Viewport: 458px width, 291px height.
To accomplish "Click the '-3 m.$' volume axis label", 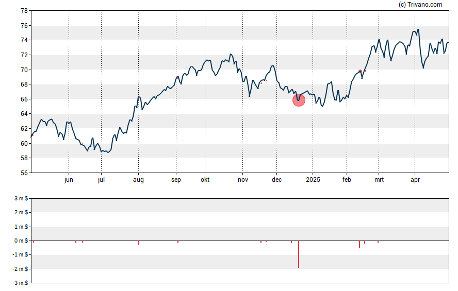I will 20,283.
